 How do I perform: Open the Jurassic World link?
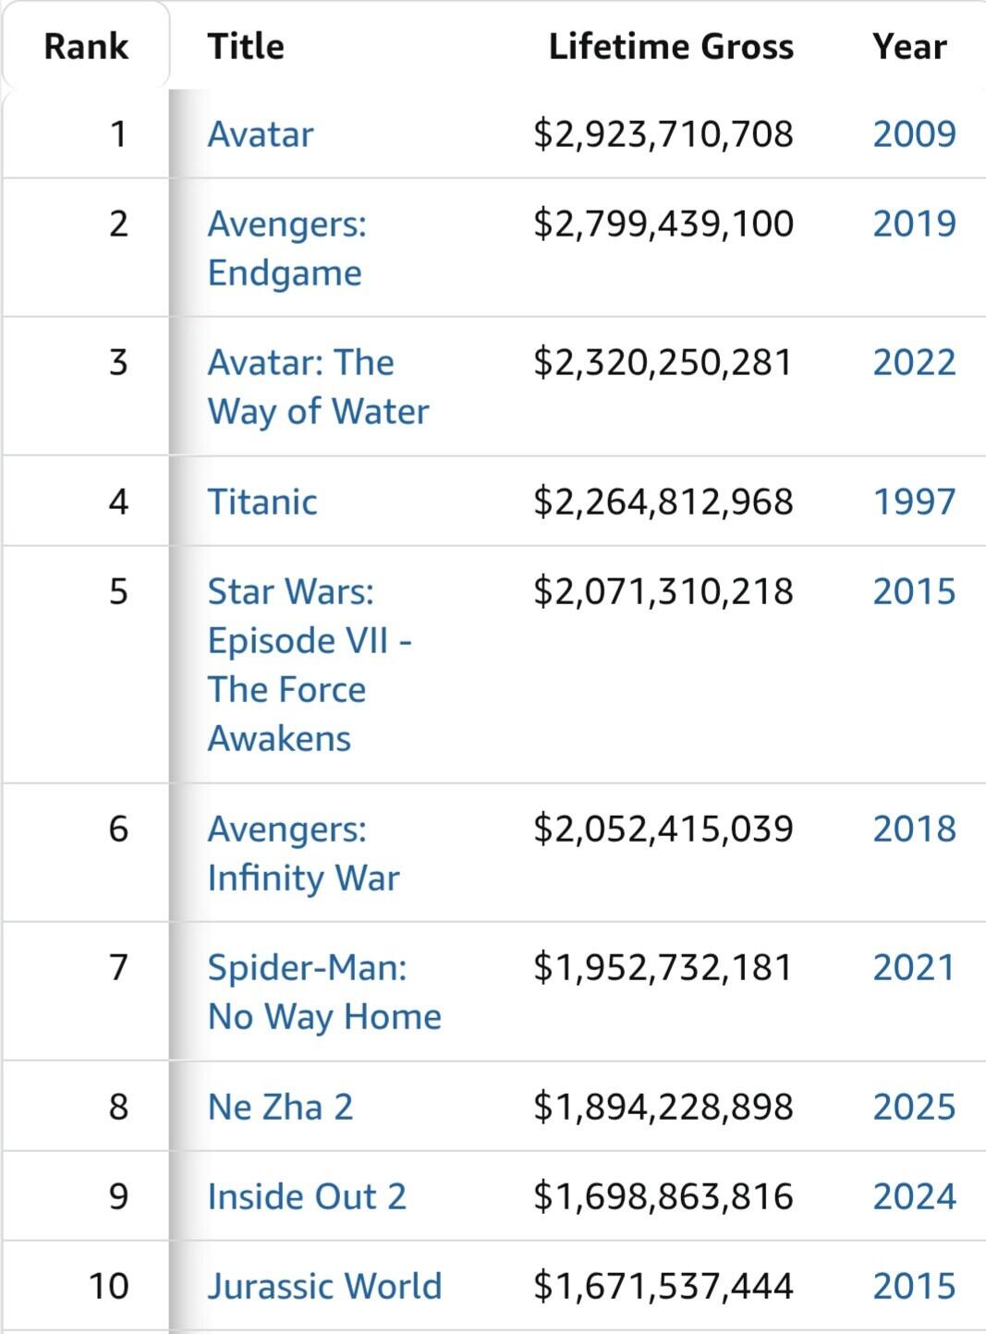click(x=323, y=1286)
